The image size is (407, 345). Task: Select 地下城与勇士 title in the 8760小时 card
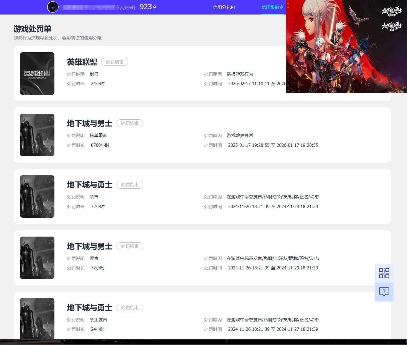coord(90,123)
